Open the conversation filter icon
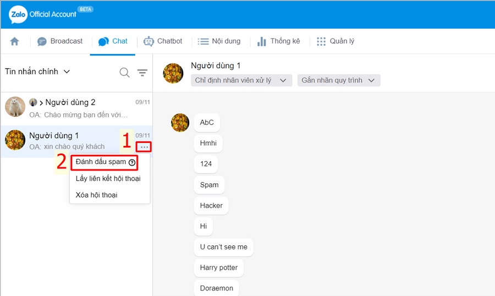 click(142, 73)
